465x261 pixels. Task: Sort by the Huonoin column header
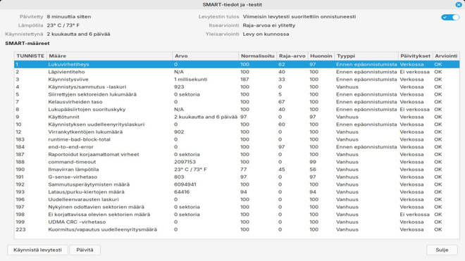click(x=321, y=56)
